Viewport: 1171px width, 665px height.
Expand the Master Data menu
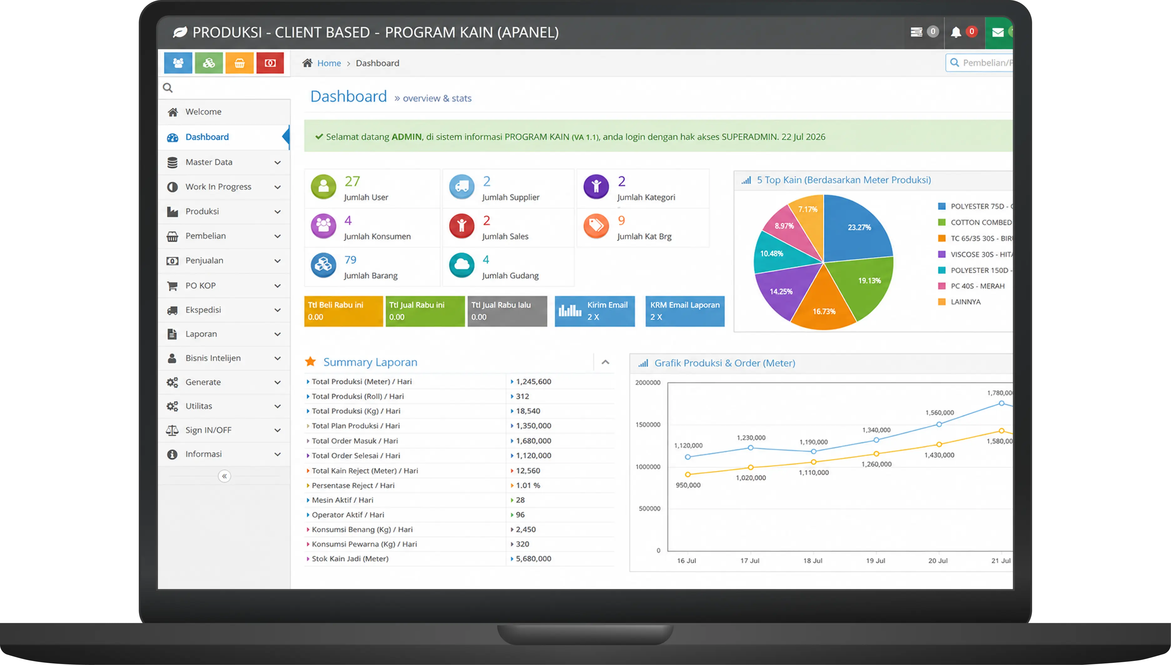point(224,162)
